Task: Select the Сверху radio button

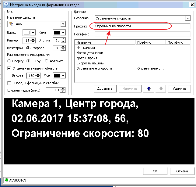Action: 9,61
